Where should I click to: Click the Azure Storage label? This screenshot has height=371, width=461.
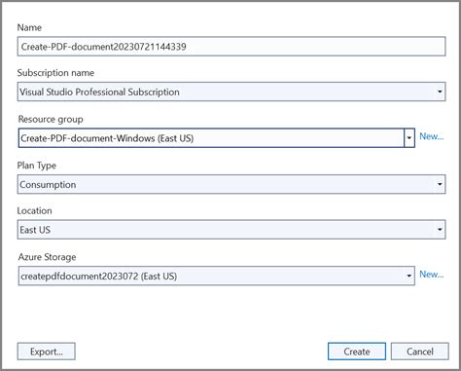tap(47, 257)
